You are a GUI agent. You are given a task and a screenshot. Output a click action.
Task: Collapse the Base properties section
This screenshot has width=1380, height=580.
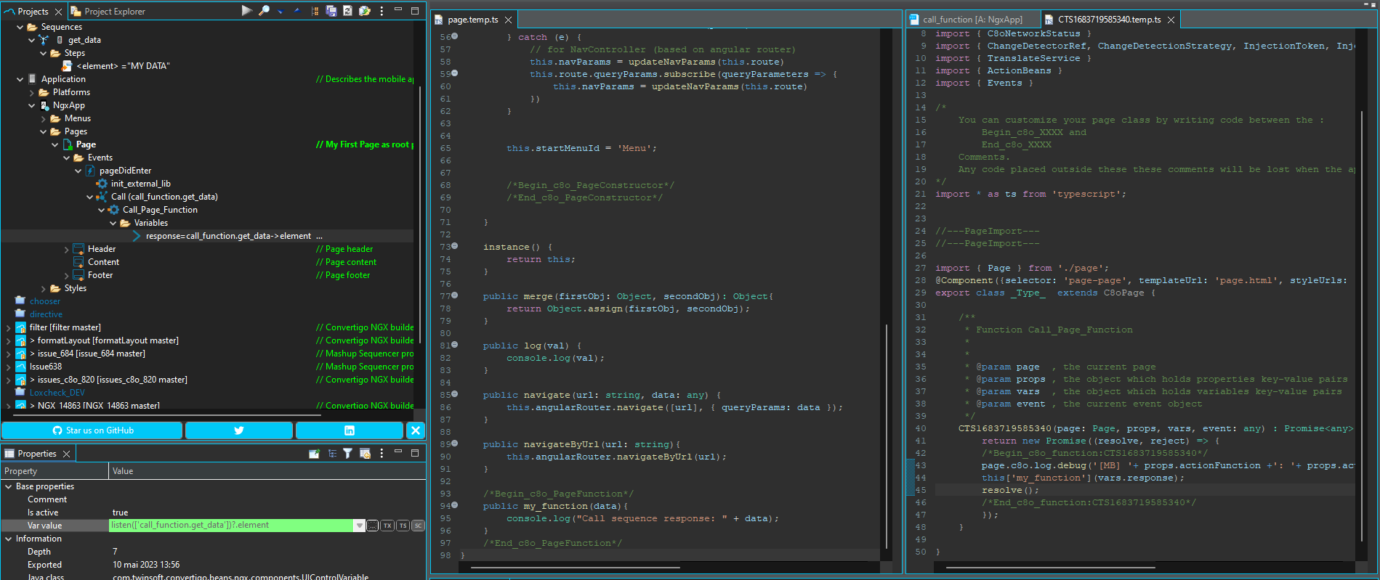[x=9, y=486]
